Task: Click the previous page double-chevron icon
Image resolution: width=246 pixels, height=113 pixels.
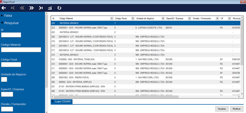Action: point(22,8)
